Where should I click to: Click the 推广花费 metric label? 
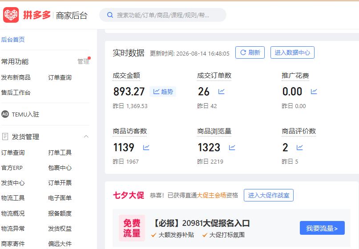tap(295, 76)
